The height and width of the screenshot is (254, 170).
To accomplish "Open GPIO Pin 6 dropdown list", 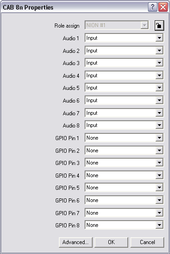I will 159,200.
